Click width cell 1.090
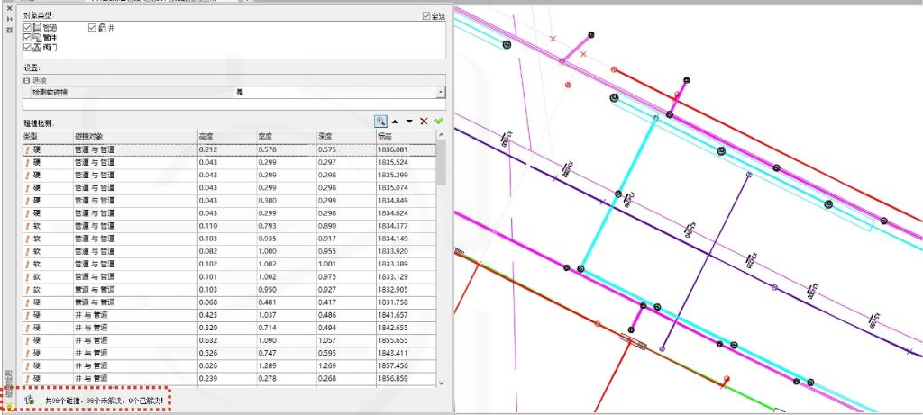The width and height of the screenshot is (923, 415). point(287,340)
